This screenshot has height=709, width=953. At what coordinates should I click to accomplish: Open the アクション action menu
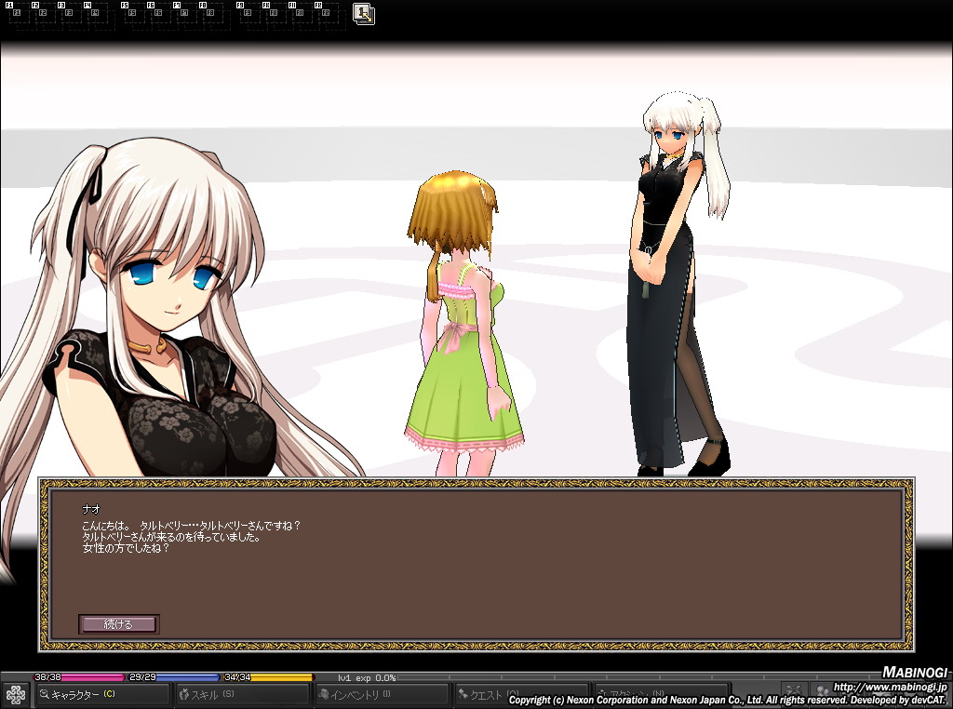click(x=662, y=694)
